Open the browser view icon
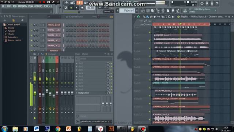 (x=158, y=11)
